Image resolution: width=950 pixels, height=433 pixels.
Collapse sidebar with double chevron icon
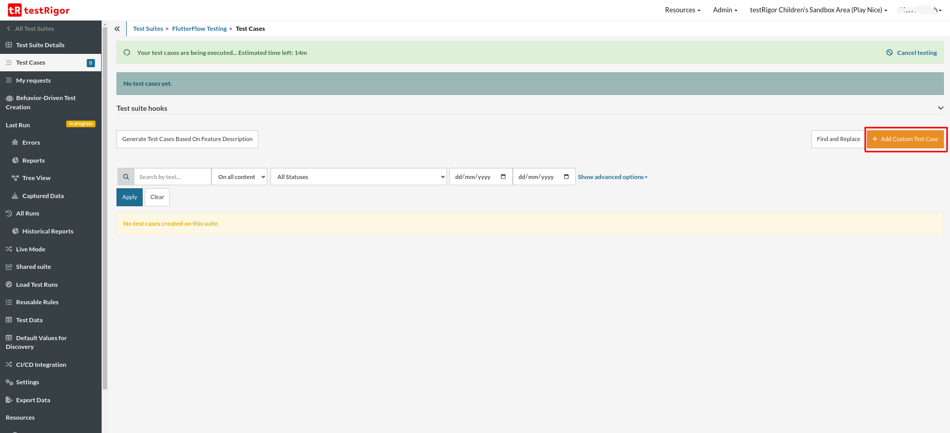(x=117, y=29)
